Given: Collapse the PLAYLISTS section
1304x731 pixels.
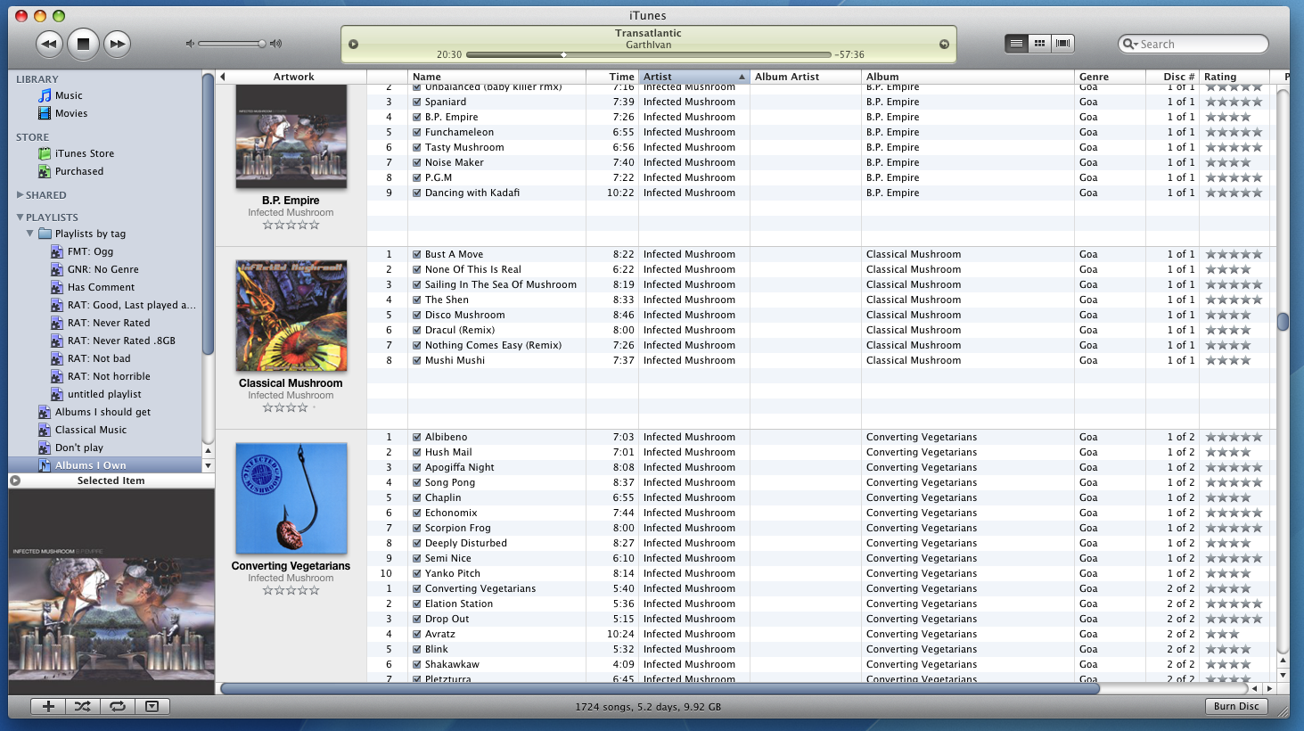Looking at the screenshot, I should point(20,217).
